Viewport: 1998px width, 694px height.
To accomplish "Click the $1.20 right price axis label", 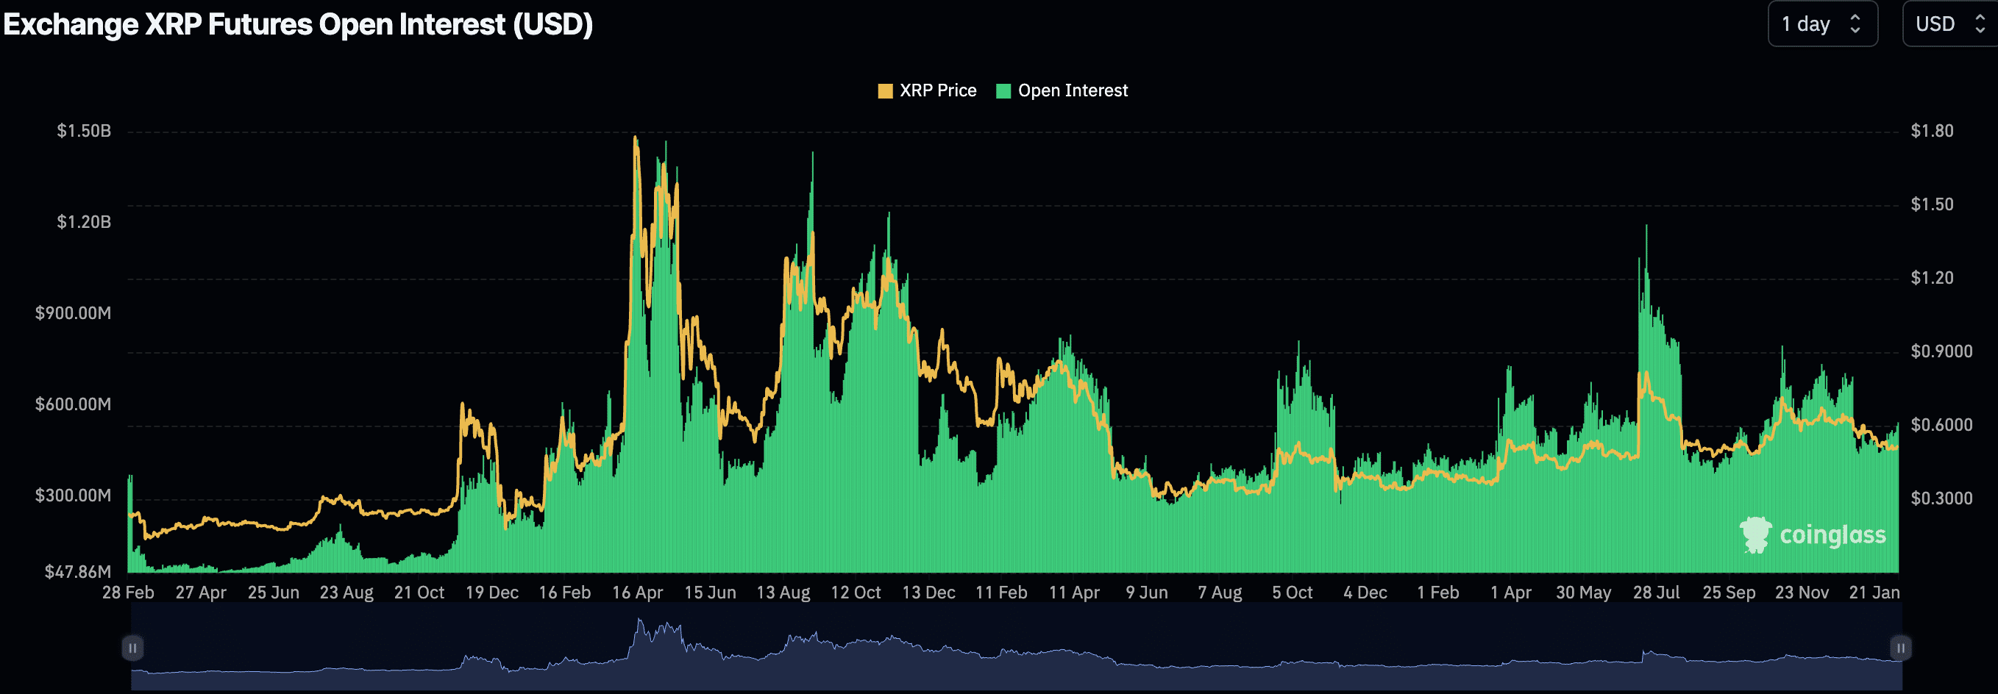I will [x=1932, y=278].
